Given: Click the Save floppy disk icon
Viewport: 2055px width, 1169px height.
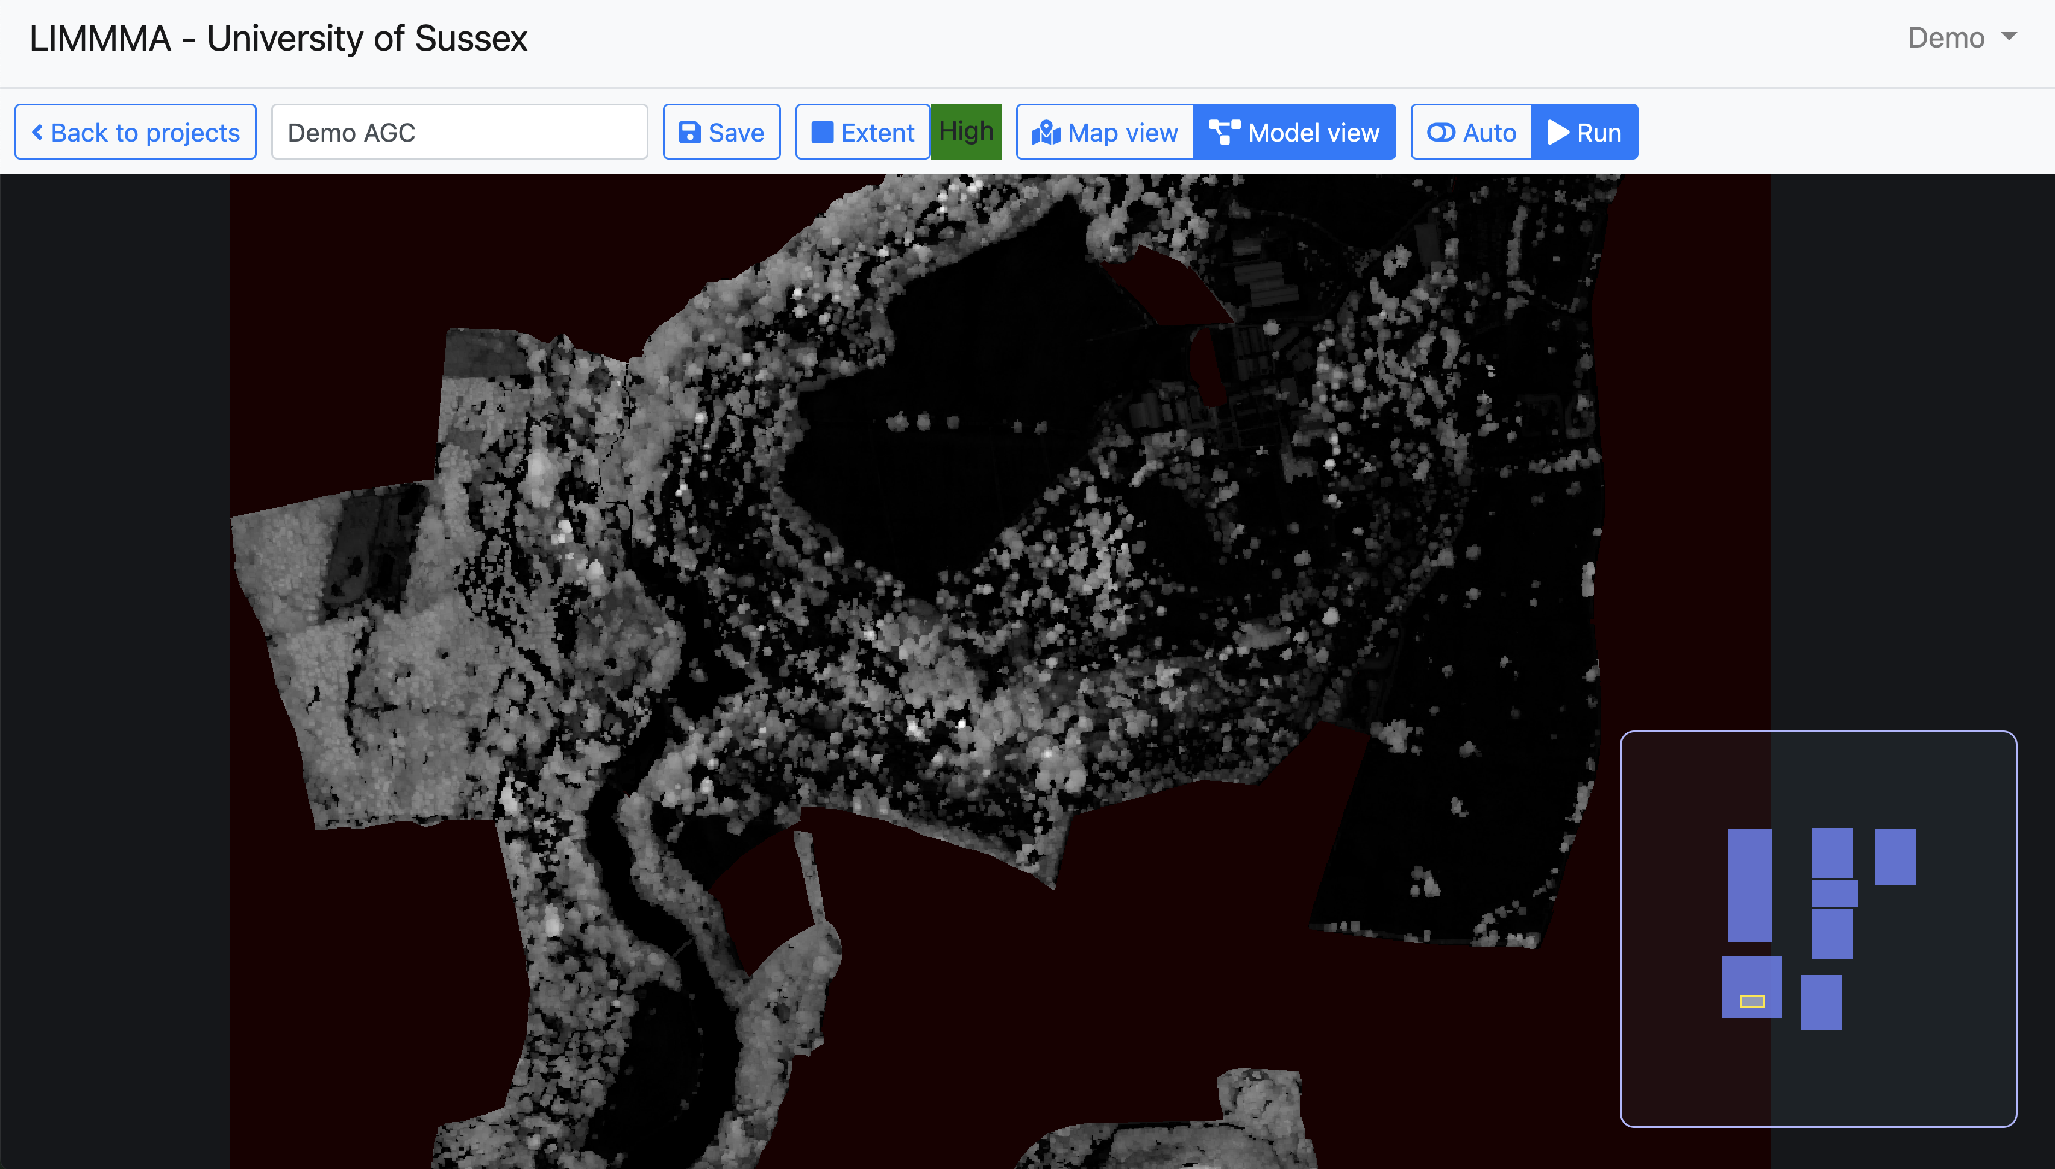Looking at the screenshot, I should (x=689, y=133).
